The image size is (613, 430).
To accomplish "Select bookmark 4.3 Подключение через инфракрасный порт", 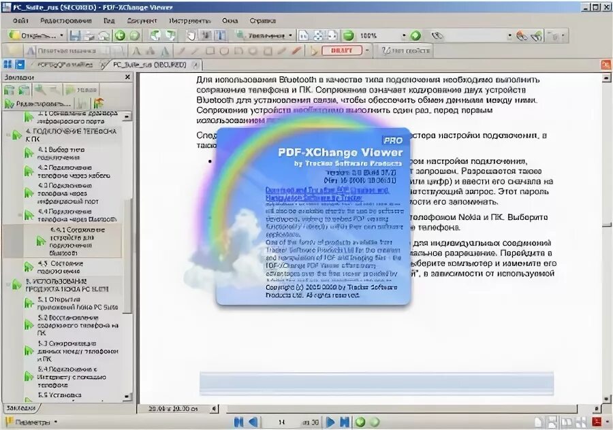I will (67, 193).
